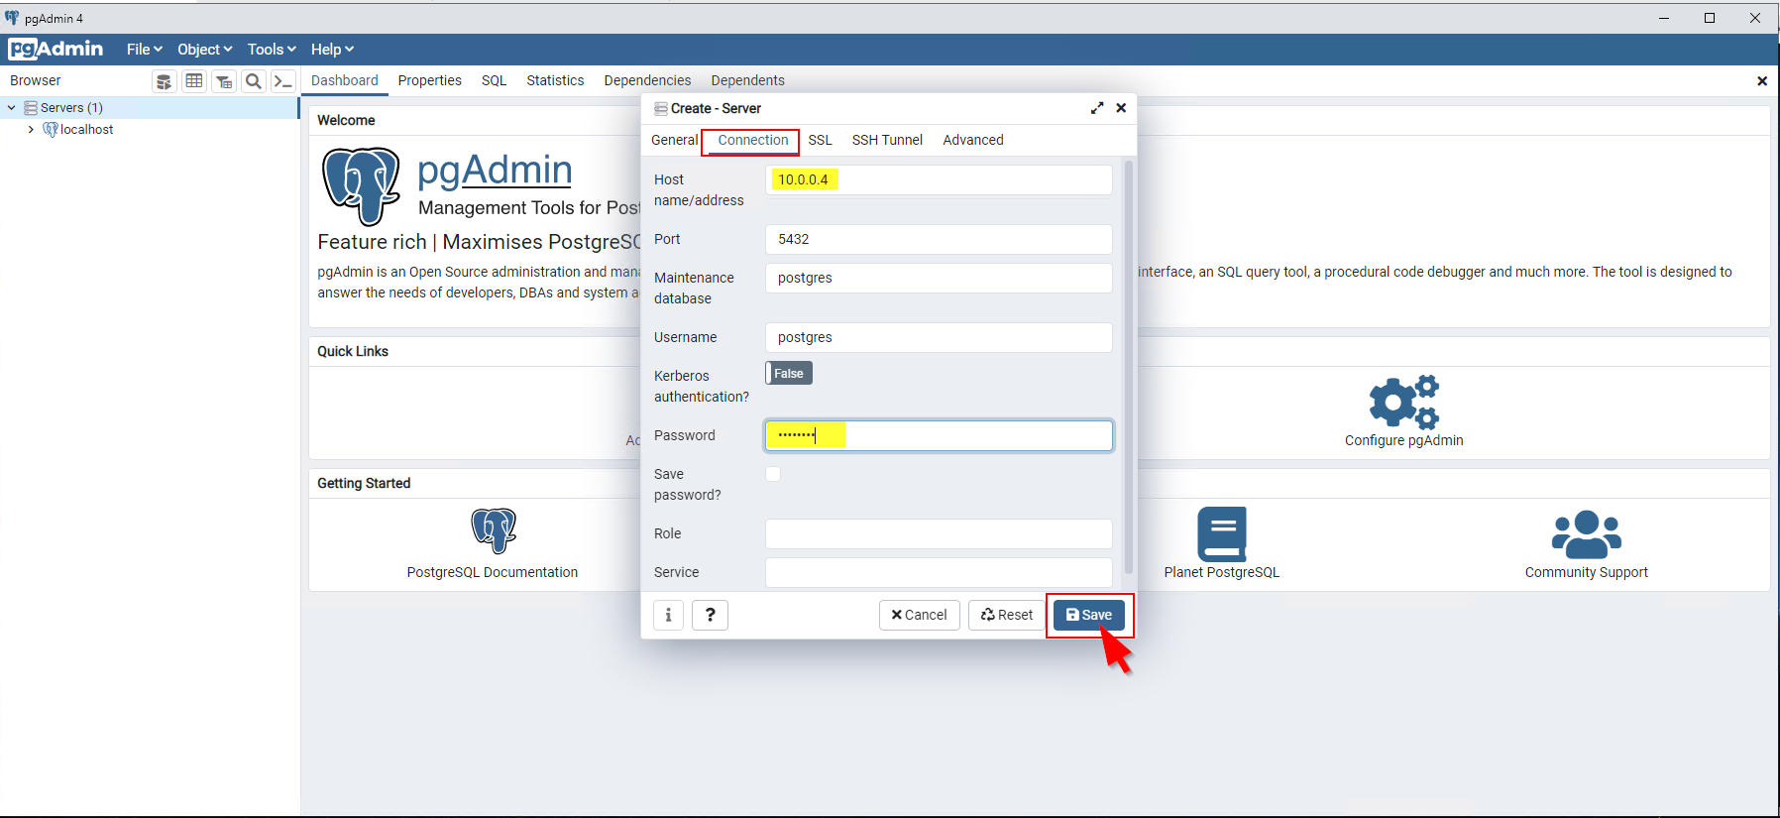Open the Statistics tab
This screenshot has height=818, width=1780.
pyautogui.click(x=555, y=80)
